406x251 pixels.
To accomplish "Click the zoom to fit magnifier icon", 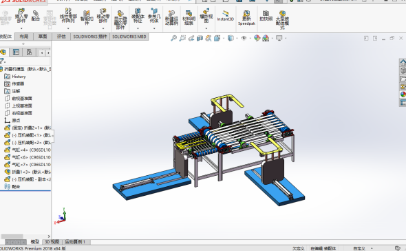I will point(173,38).
